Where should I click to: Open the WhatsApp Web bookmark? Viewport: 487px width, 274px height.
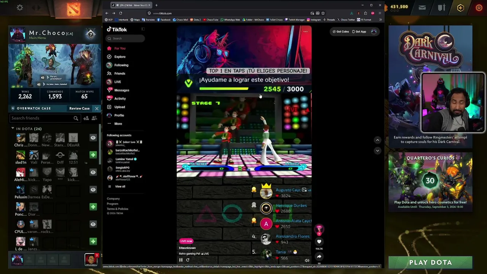click(231, 20)
